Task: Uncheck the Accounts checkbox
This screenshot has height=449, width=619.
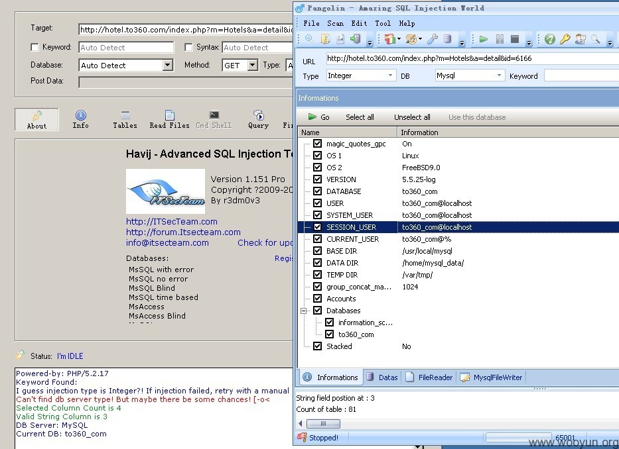Action: coord(317,299)
